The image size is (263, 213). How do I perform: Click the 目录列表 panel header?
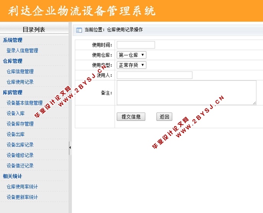[34, 30]
